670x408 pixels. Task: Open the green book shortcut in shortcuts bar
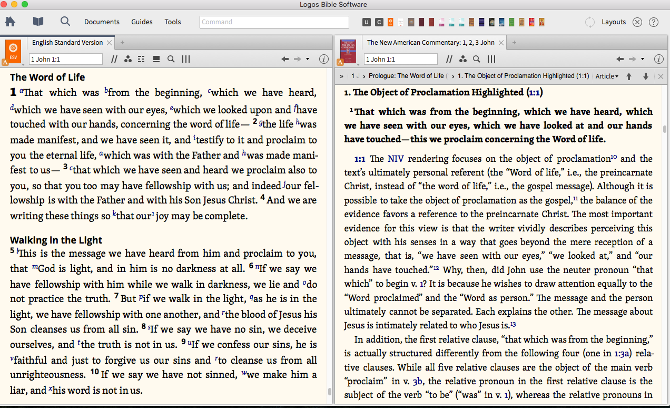(511, 22)
